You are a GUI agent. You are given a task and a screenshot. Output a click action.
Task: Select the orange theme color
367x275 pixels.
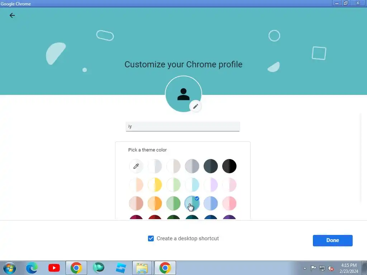click(x=155, y=203)
